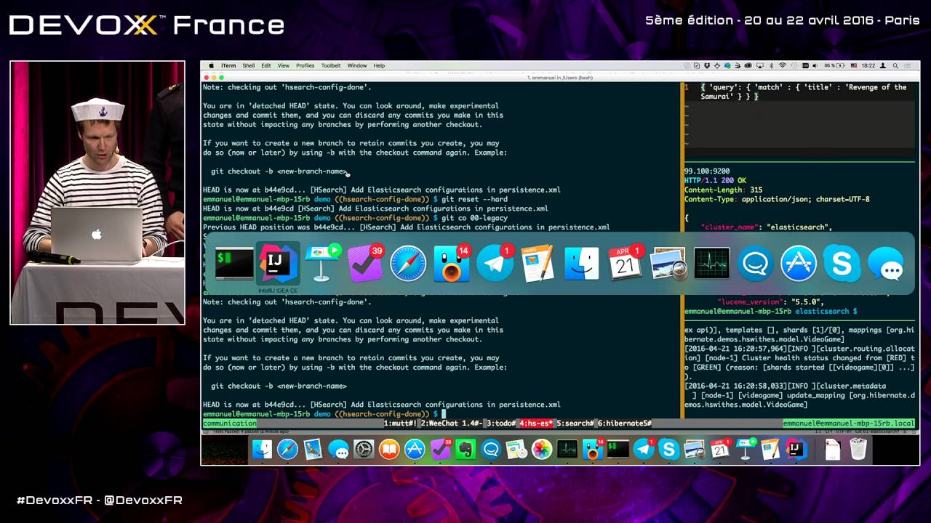Click the 'communication' tmux session label
Screen dimensions: 931x523
230,423
